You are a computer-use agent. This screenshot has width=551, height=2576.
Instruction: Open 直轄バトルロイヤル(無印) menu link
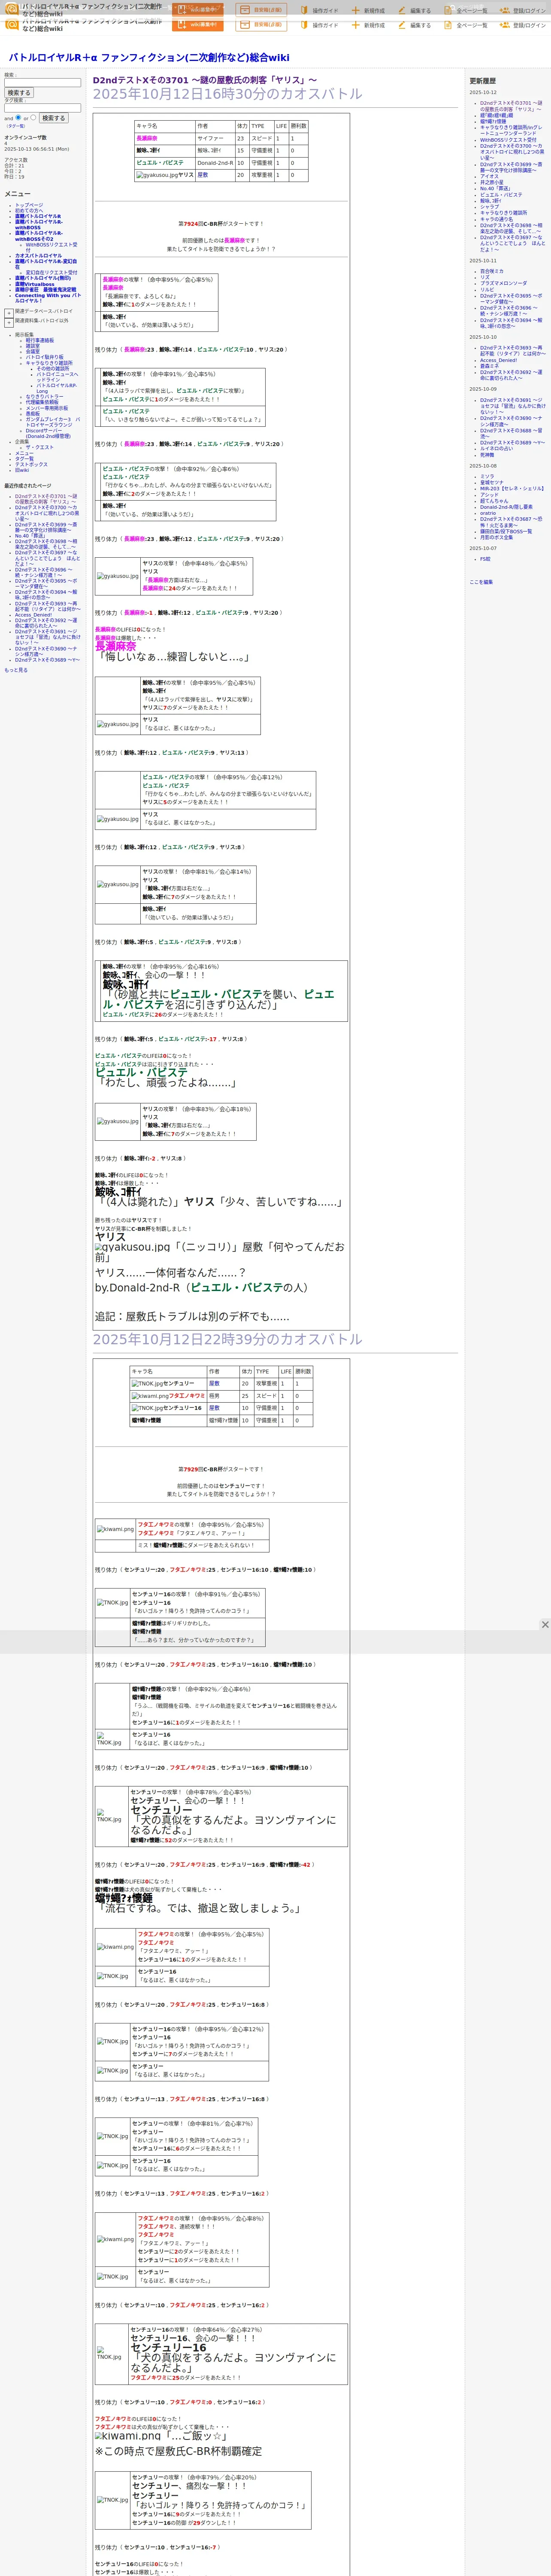pos(43,278)
